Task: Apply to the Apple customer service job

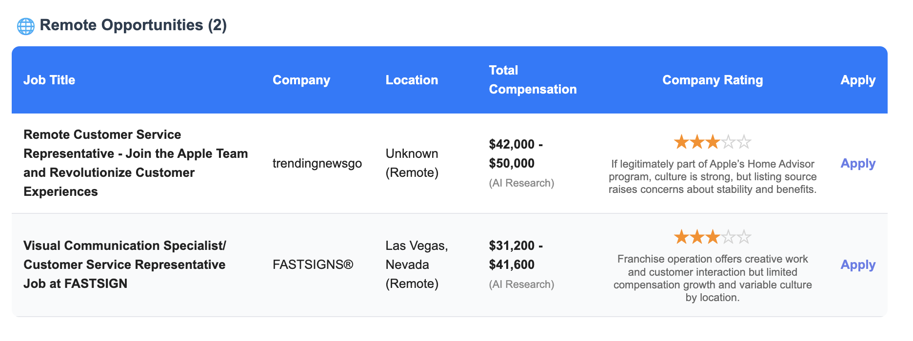Action: 858,163
